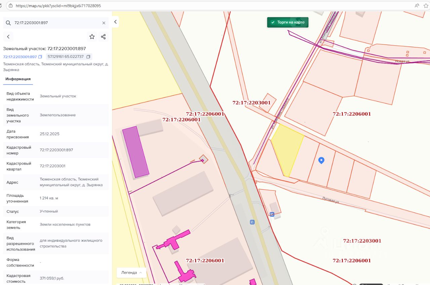Copy coordinates 57.129161 65.022737 with the copy icon
Screen dimensions: 430x285
pos(88,57)
